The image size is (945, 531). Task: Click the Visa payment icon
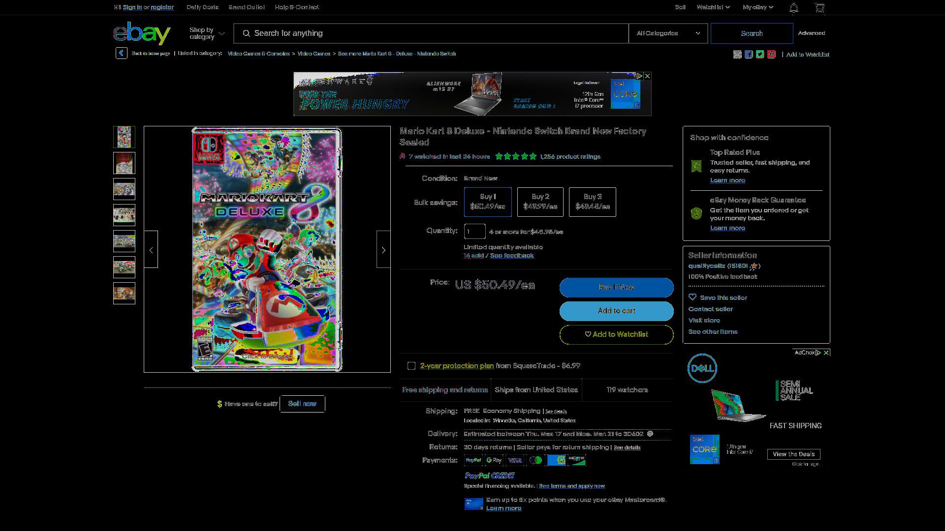(x=515, y=460)
